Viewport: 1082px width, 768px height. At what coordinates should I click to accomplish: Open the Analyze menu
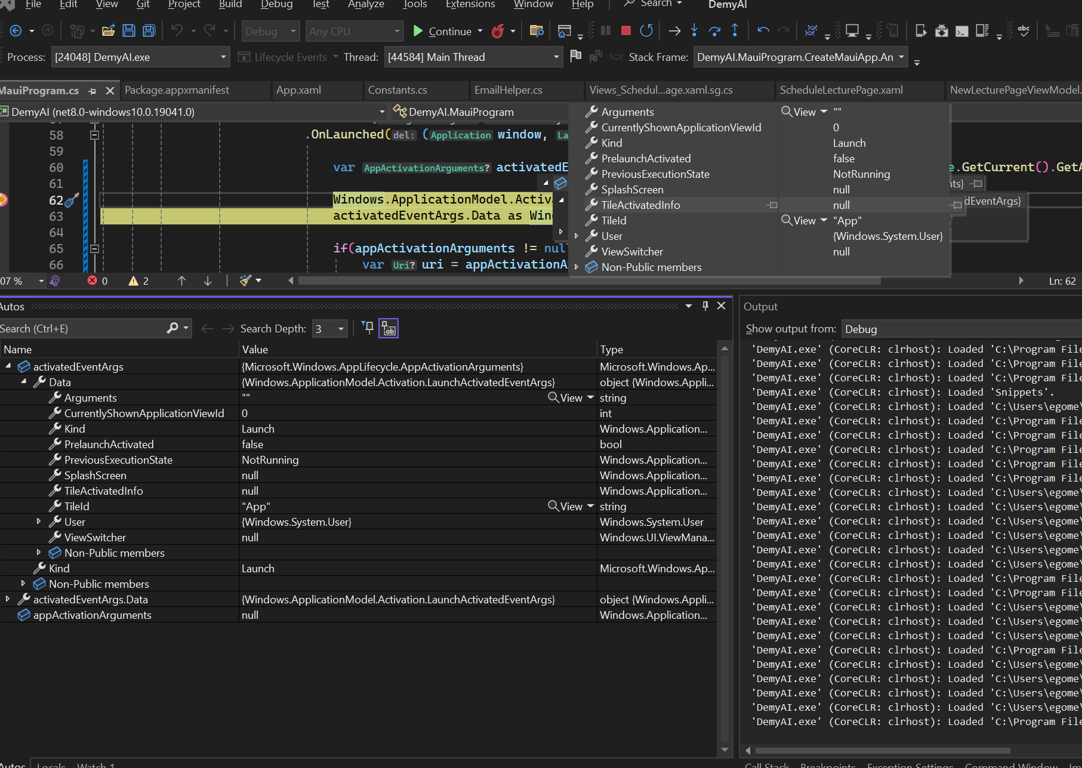[x=366, y=5]
